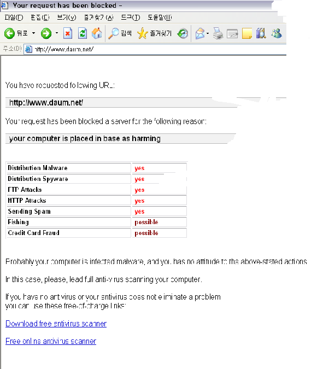Click the Free online antivirus scanner link

[51, 341]
